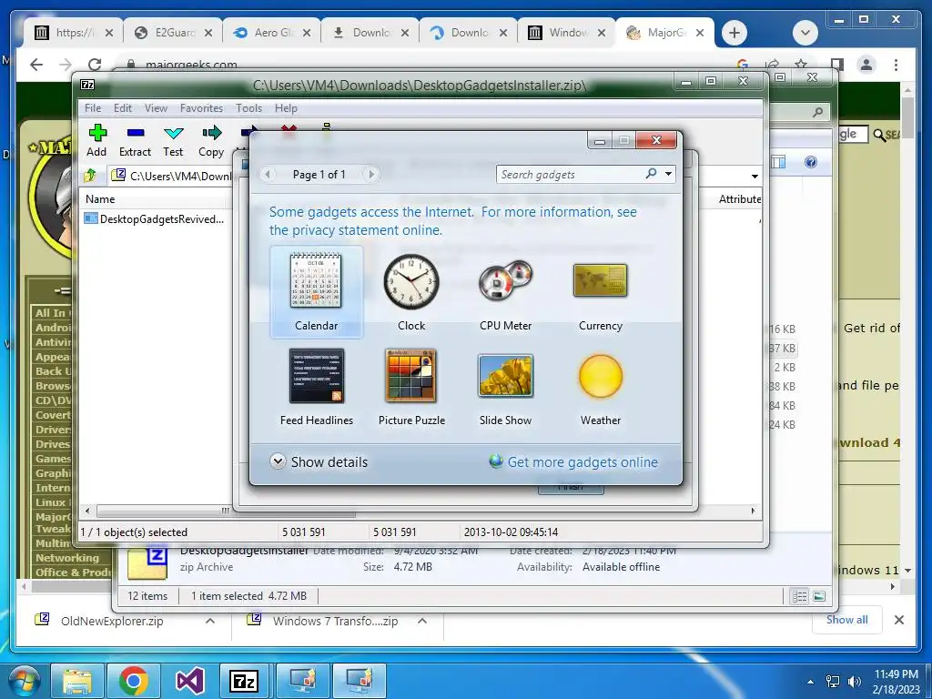Open the search gadgets dropdown arrow
Viewport: 932px width, 699px height.
coord(668,174)
